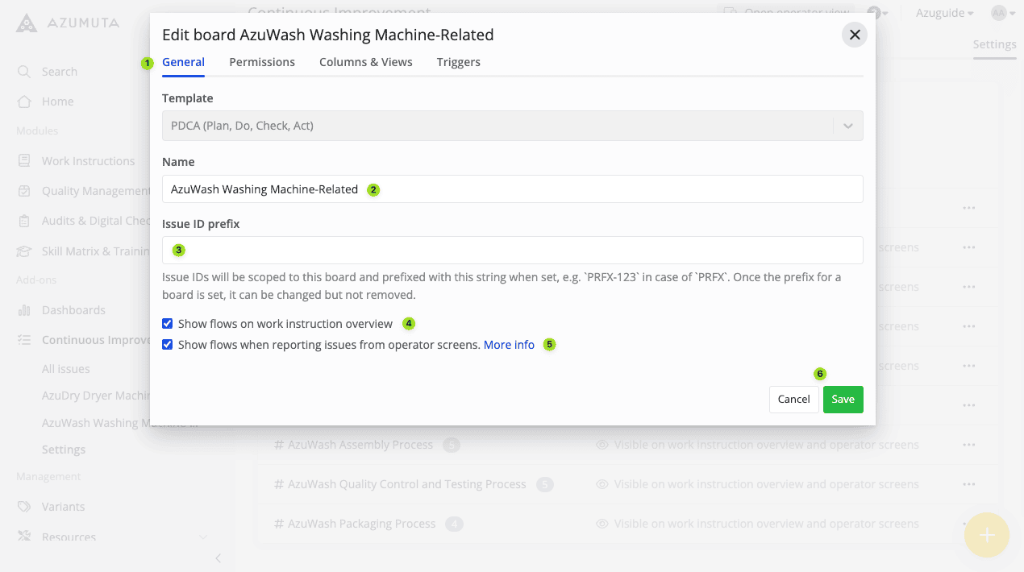Click the Azumuta logo icon
Viewport: 1024px width, 572px height.
pyautogui.click(x=27, y=23)
